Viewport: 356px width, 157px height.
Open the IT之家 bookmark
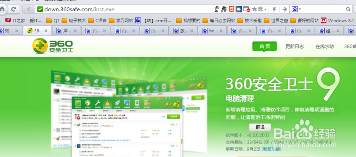point(23,21)
